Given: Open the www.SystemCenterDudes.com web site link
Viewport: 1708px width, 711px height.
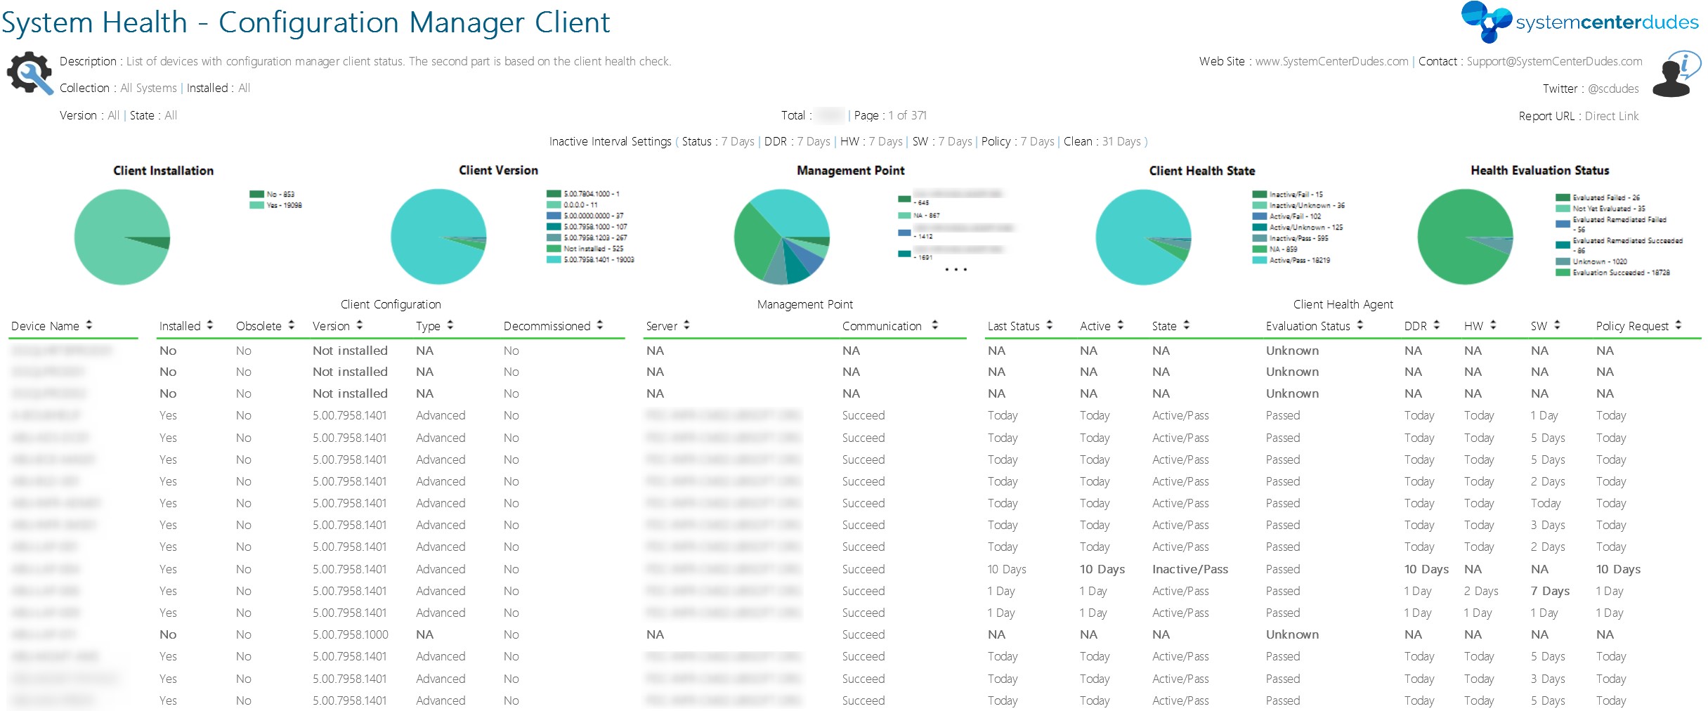Looking at the screenshot, I should [1331, 62].
